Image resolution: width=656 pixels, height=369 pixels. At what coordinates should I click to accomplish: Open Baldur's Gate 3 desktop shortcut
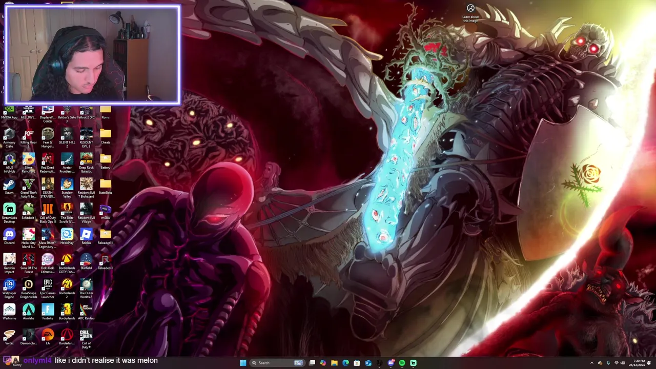(x=67, y=113)
